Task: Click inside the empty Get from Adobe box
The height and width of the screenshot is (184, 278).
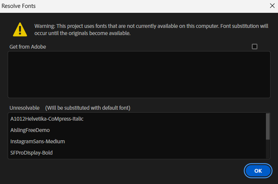Action: click(139, 74)
